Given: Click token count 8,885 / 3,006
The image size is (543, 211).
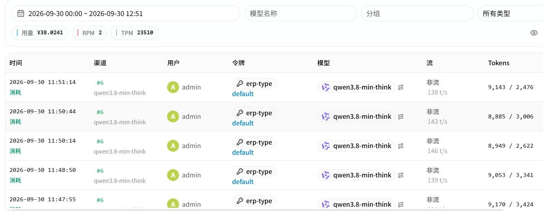Looking at the screenshot, I should click(x=511, y=116).
